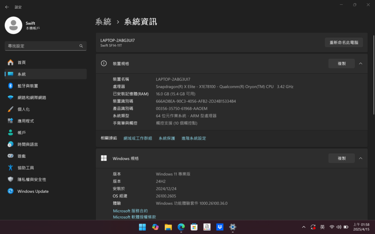This screenshot has width=375, height=234.
Task: Click the settings page vertical scrollbar
Action: pyautogui.click(x=374, y=75)
